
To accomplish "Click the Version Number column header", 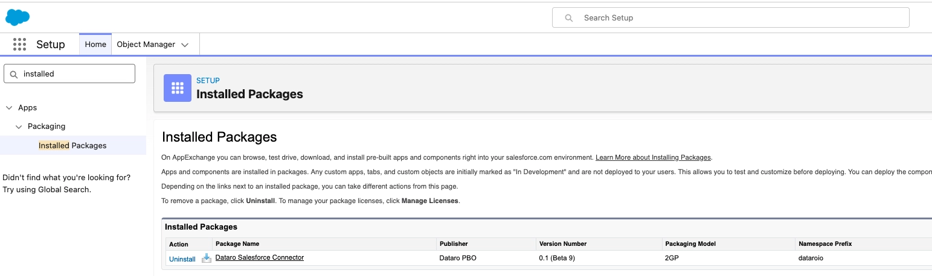I will coord(563,244).
